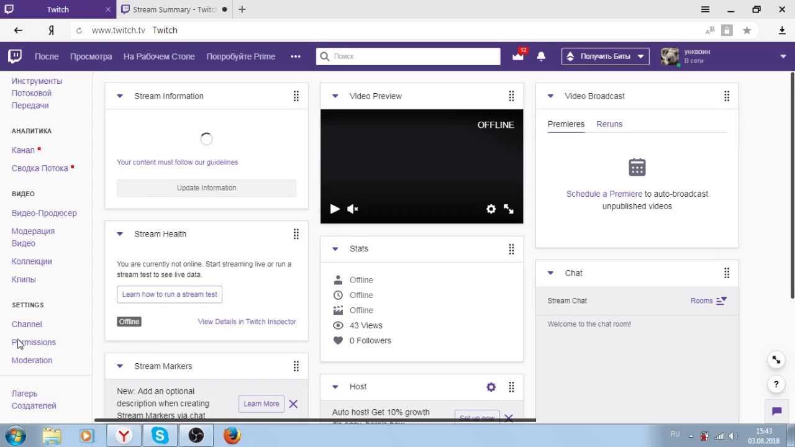Open После in the top nav
This screenshot has width=795, height=447.
coord(47,56)
